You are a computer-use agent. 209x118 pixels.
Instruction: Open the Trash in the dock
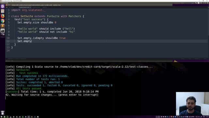coord(3,113)
